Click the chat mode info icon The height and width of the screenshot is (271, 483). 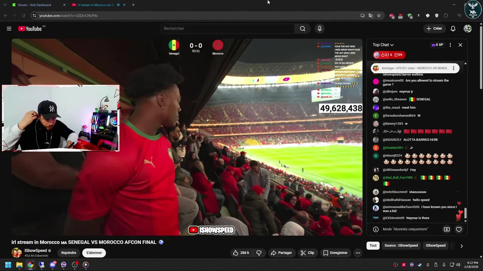pyautogui.click(x=376, y=229)
